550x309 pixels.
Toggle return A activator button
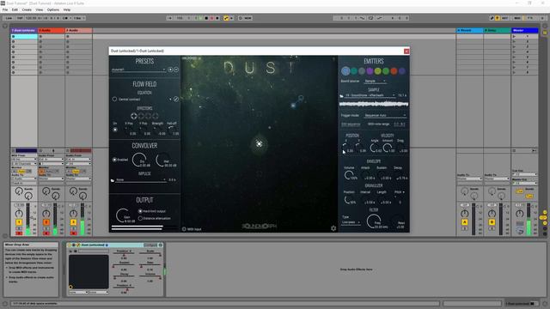tap(464, 222)
